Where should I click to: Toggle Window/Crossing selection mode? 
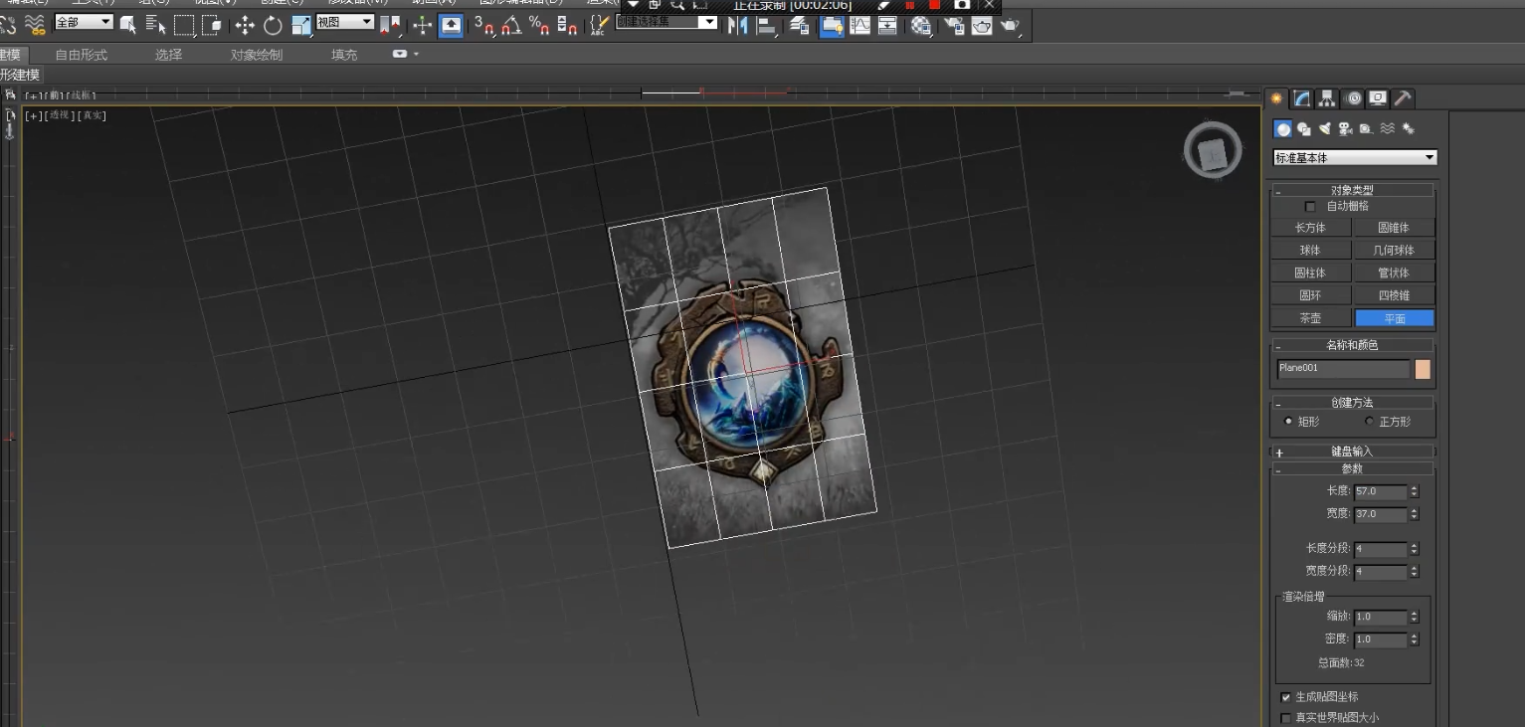tap(211, 25)
